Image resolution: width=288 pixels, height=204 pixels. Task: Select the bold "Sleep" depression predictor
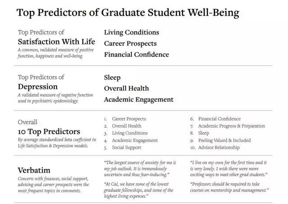tap(112, 77)
